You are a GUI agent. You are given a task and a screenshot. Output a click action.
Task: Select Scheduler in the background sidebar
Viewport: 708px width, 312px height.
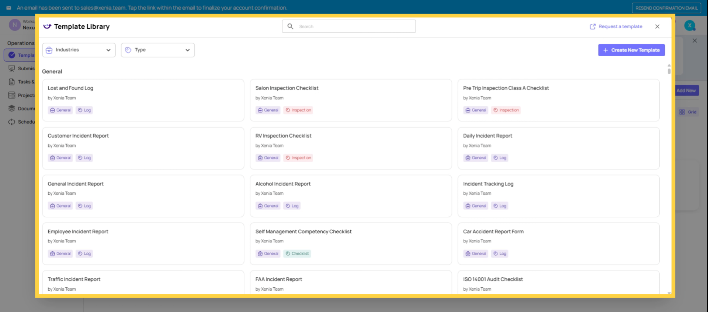[21, 122]
